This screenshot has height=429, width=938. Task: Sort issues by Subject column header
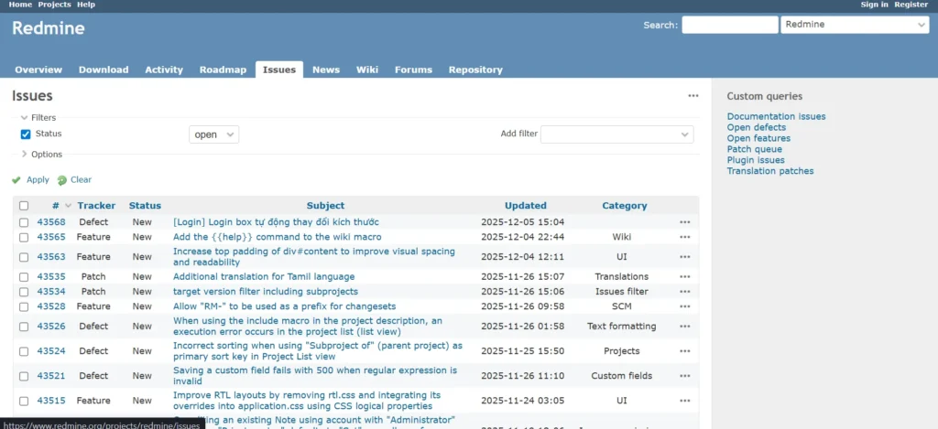pyautogui.click(x=325, y=206)
